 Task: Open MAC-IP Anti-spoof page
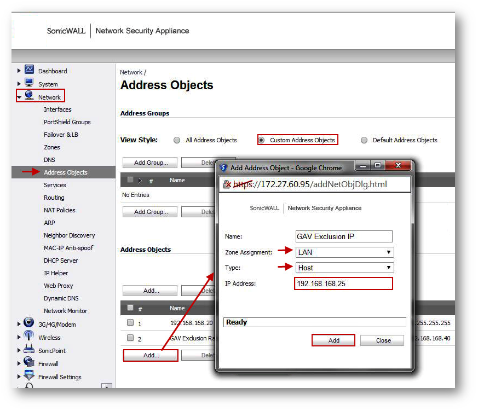(x=68, y=248)
